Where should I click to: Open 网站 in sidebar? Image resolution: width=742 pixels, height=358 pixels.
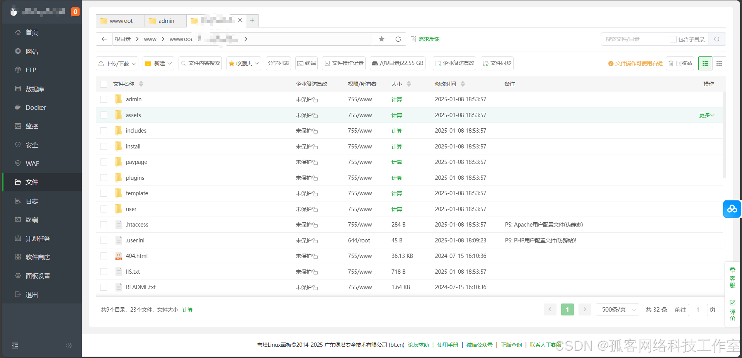(x=42, y=51)
